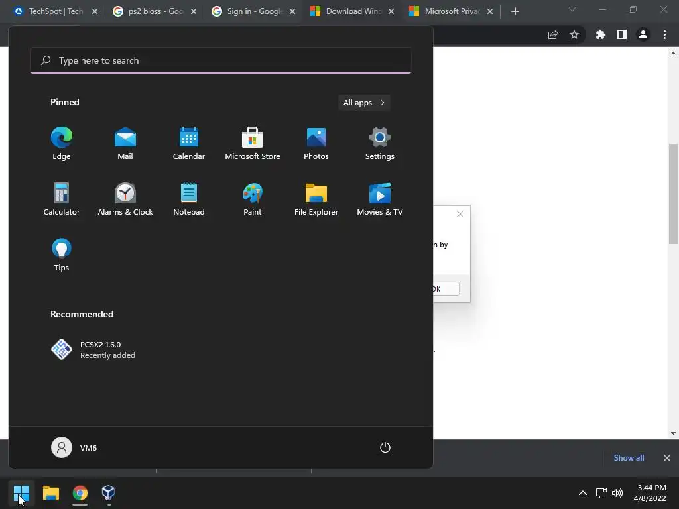Screen dimensions: 679x509
Task: Open Chrome extensions puzzle icon
Action: [x=600, y=34]
